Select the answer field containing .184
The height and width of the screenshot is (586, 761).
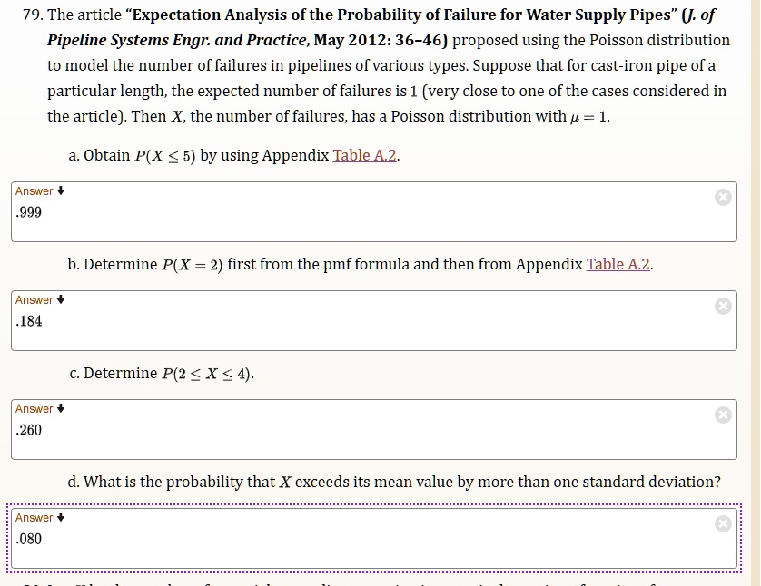coord(27,321)
